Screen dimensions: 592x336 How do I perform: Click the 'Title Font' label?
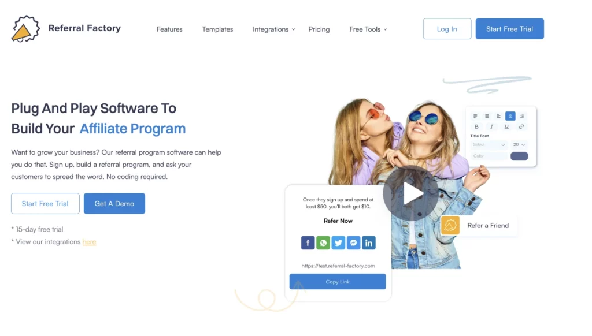(x=479, y=136)
